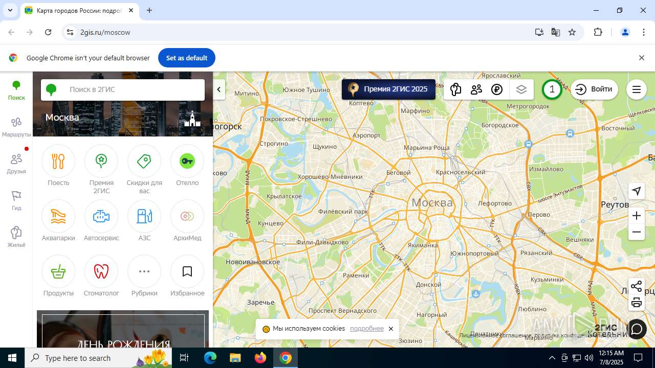Open File Explorer from the taskbar

click(x=235, y=358)
